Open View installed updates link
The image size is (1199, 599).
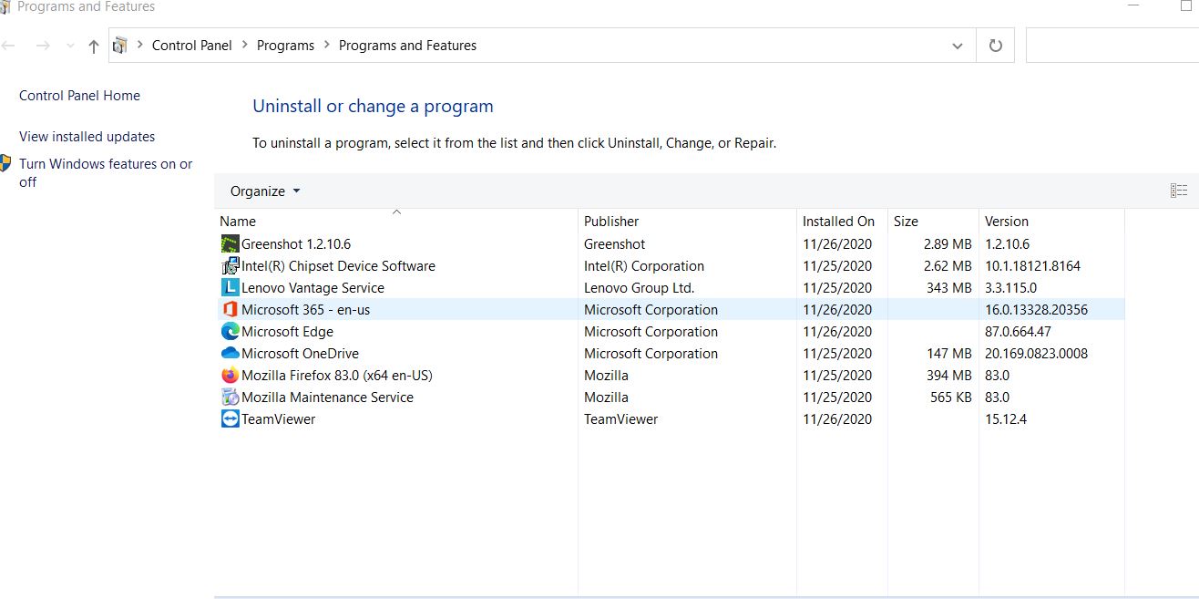(87, 137)
